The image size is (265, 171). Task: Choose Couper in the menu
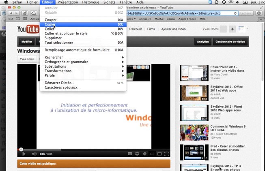(83, 20)
